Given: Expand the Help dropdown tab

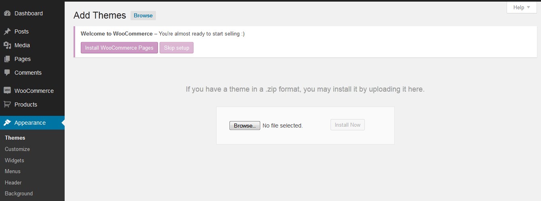Looking at the screenshot, I should click(x=522, y=7).
